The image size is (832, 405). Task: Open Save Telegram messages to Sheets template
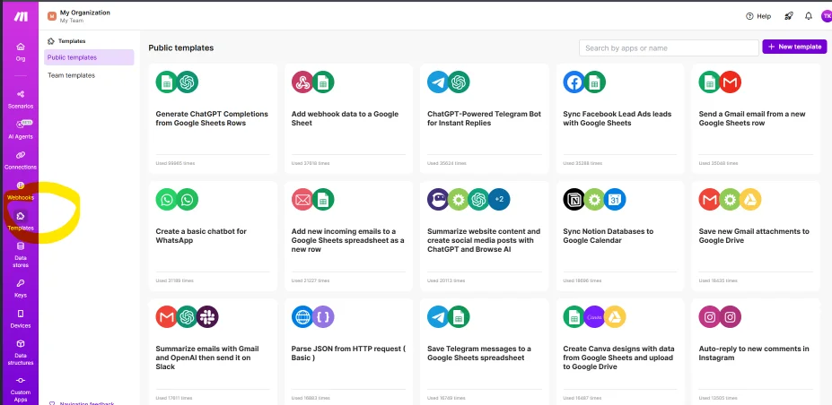pyautogui.click(x=485, y=352)
